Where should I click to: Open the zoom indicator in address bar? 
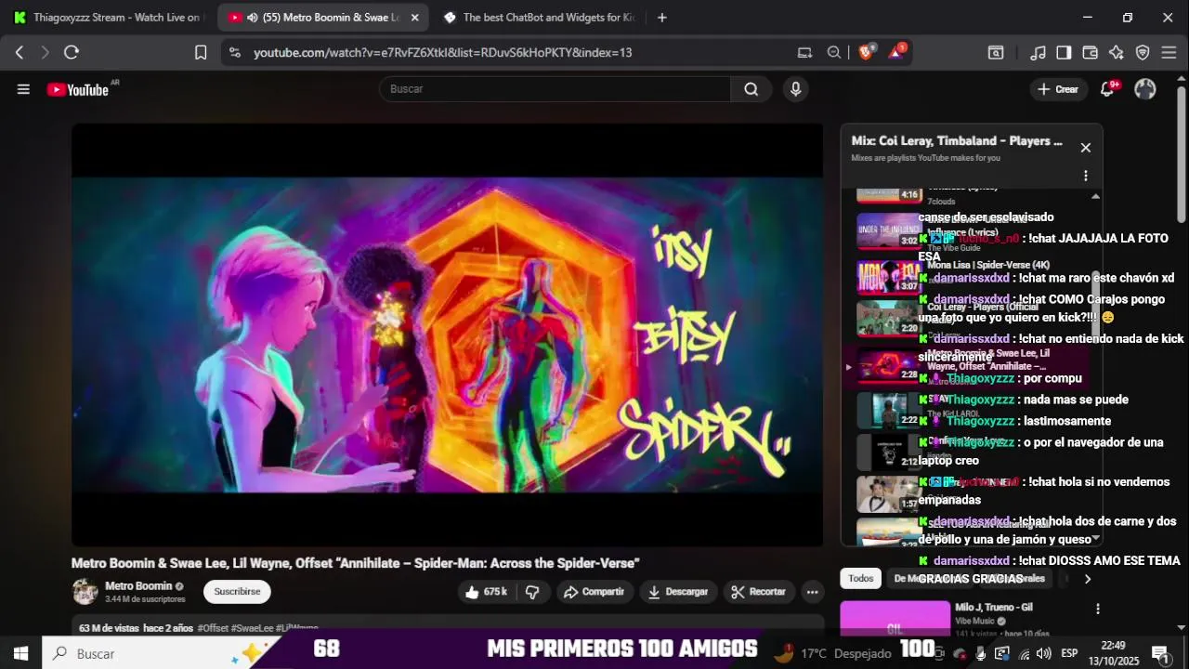834,53
